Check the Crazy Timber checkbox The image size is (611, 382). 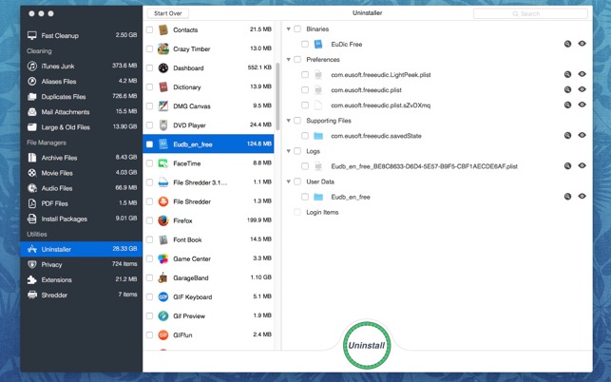pyautogui.click(x=149, y=48)
